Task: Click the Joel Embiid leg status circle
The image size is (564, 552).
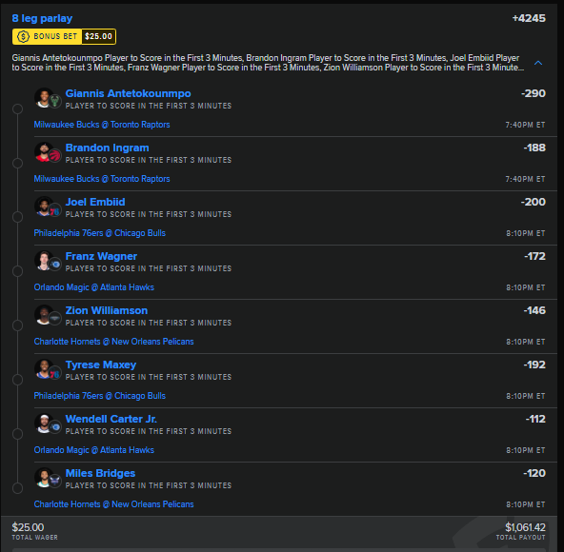Action: [x=17, y=217]
